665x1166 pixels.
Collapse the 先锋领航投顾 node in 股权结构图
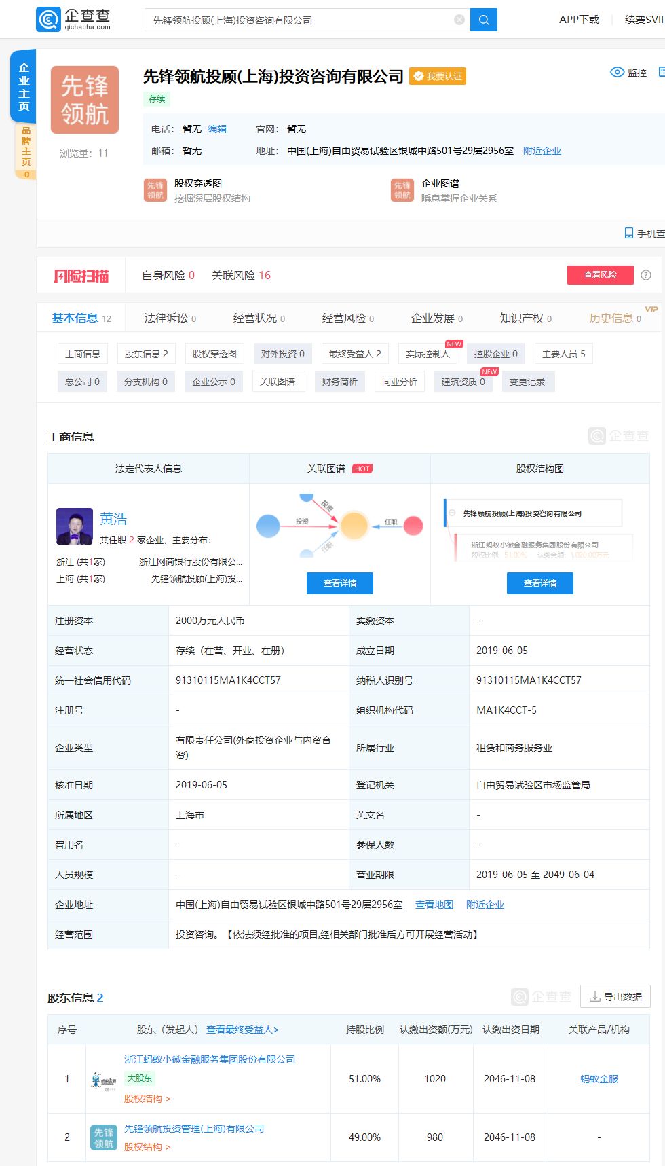(452, 513)
